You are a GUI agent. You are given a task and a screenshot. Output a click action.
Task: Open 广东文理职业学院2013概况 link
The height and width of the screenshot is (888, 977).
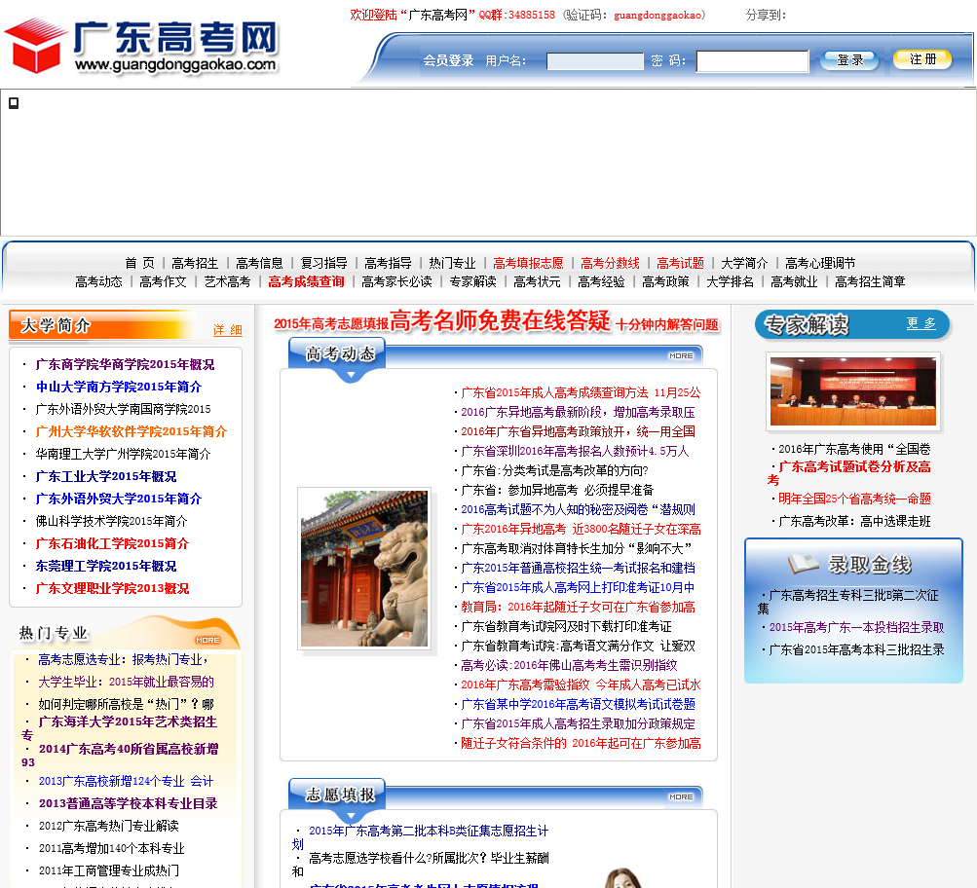(112, 588)
